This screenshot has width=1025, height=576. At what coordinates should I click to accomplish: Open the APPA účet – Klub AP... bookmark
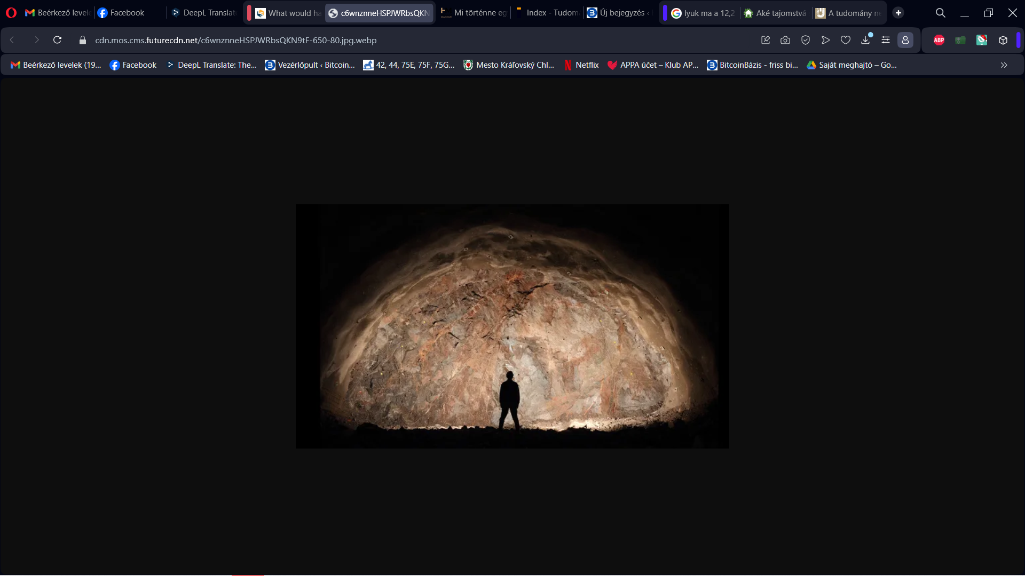click(653, 65)
